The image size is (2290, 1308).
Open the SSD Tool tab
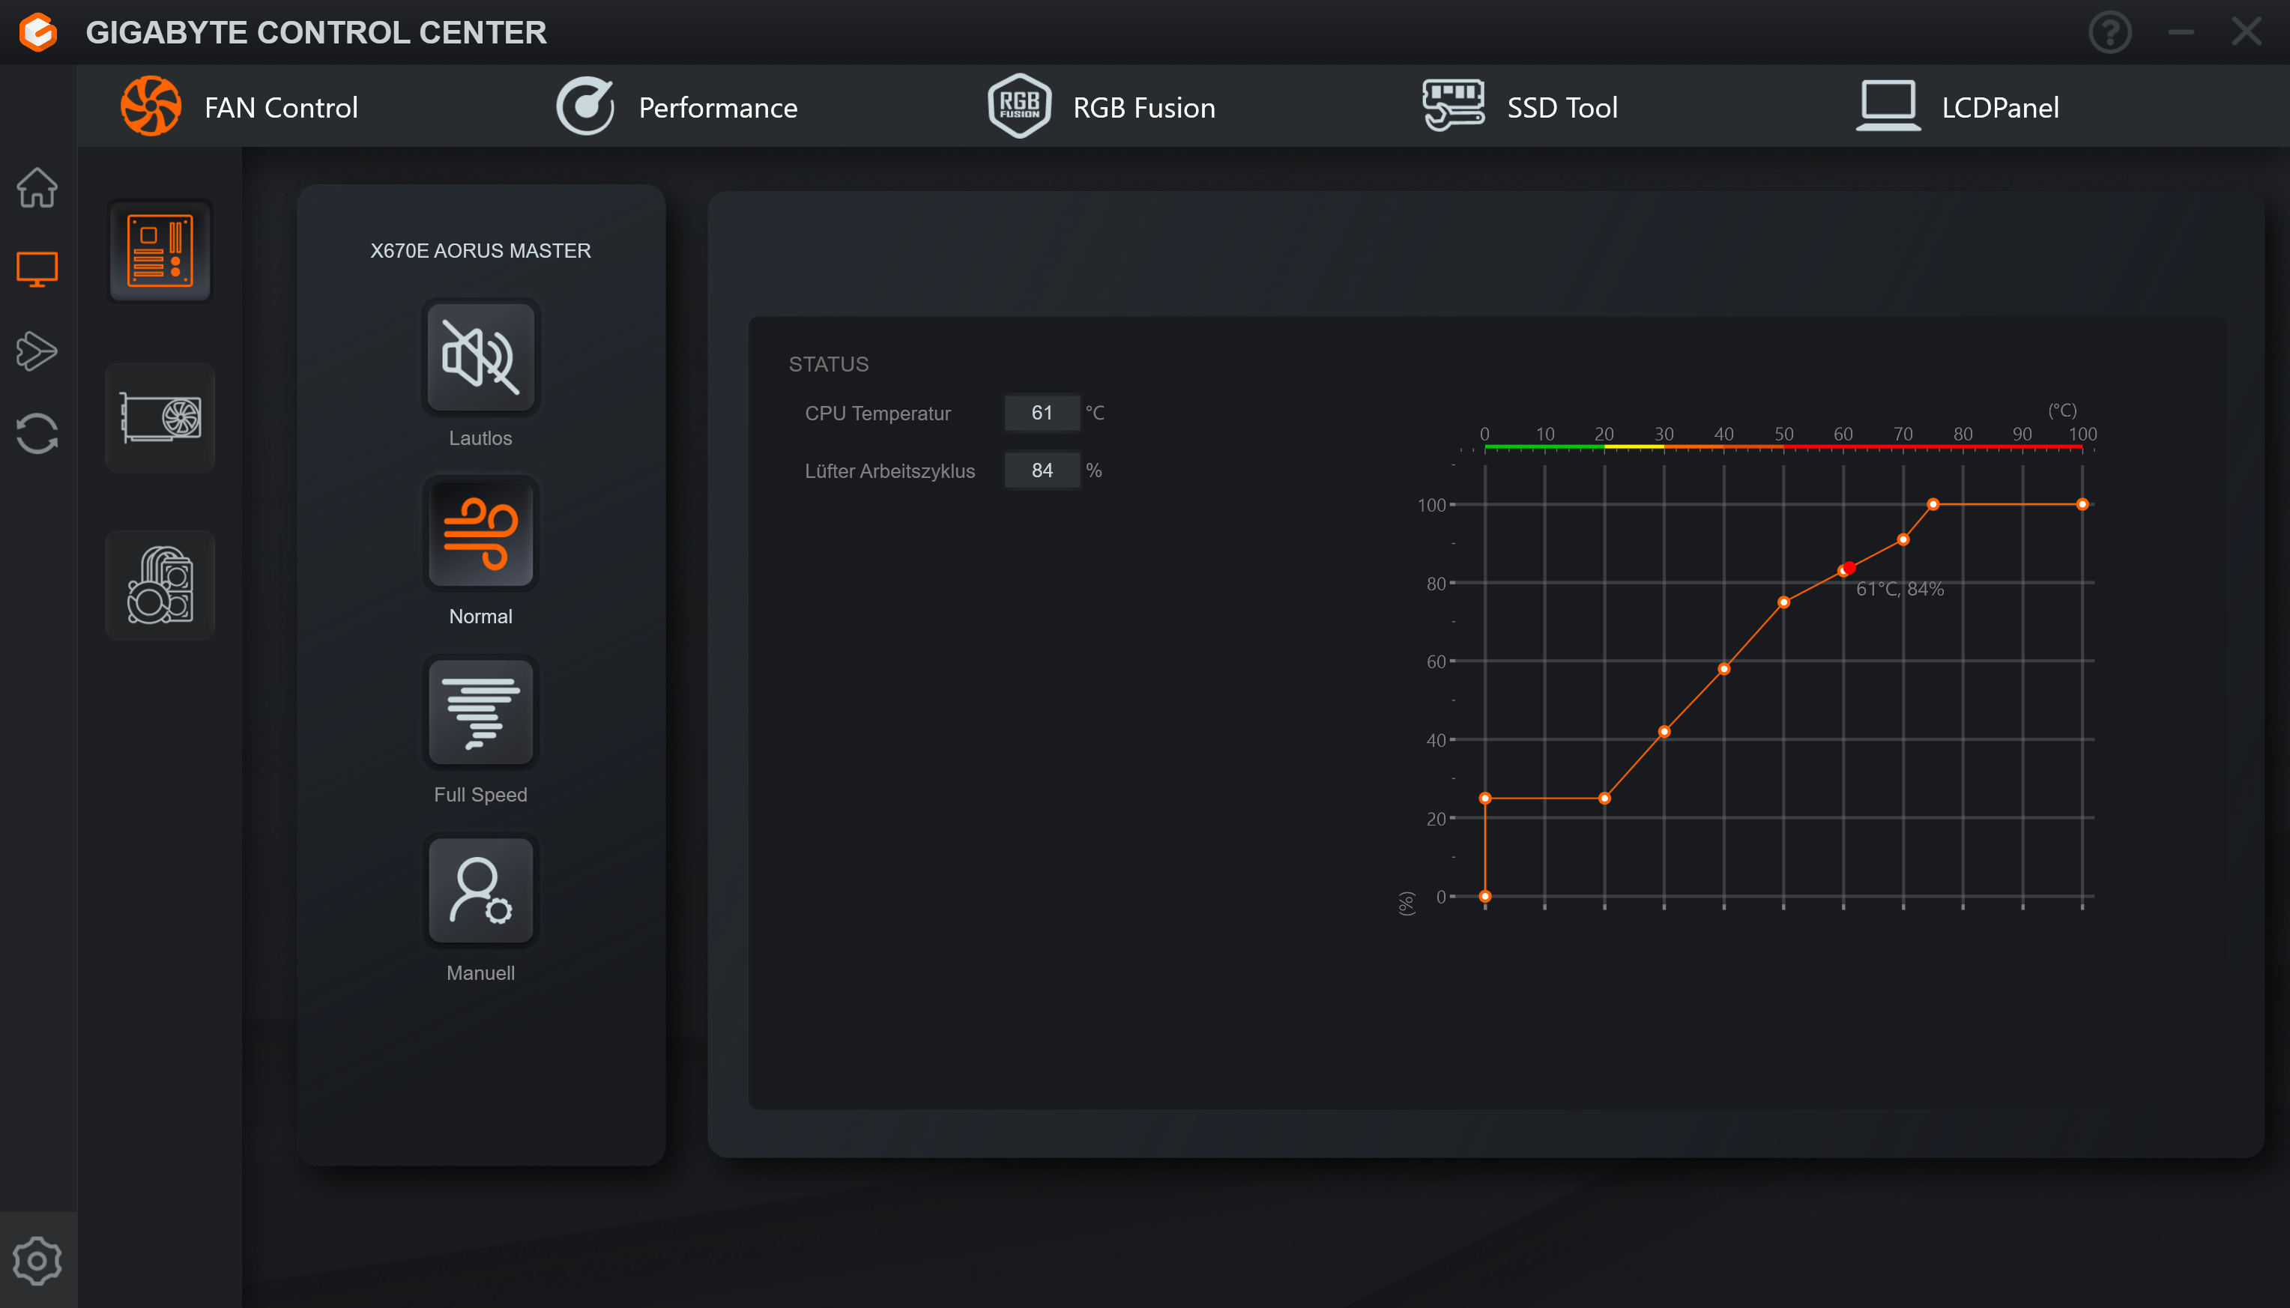(1520, 107)
